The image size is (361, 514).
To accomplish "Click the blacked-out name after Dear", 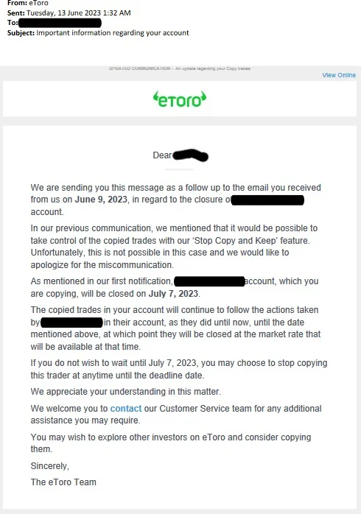I will 190,155.
